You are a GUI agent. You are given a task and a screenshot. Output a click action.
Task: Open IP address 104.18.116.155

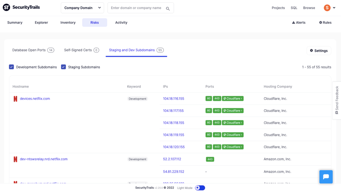pyautogui.click(x=174, y=99)
